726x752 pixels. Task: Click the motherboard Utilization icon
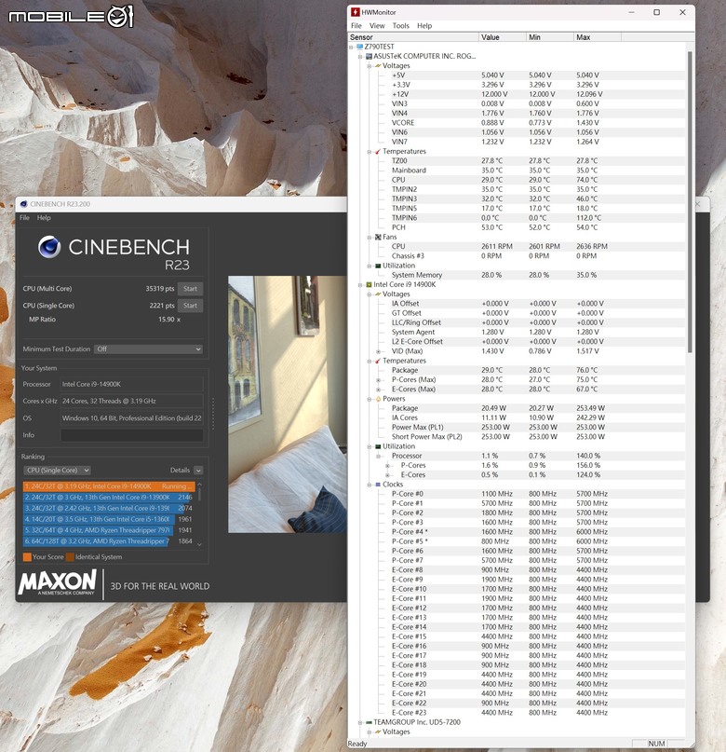(x=378, y=266)
